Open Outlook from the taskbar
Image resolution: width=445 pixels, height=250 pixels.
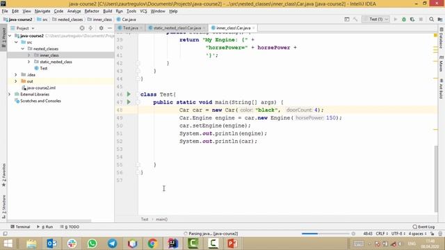52,244
